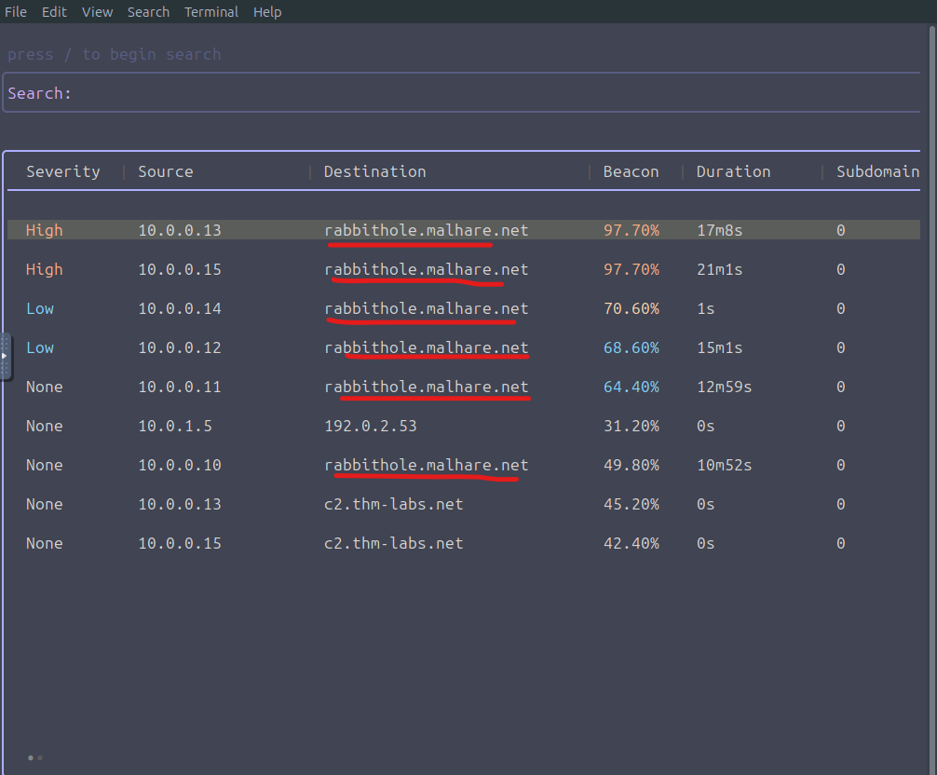Screen dimensions: 937x775
Task: Click rabbithole.malhare.net in the 70.60% row
Action: (x=426, y=308)
